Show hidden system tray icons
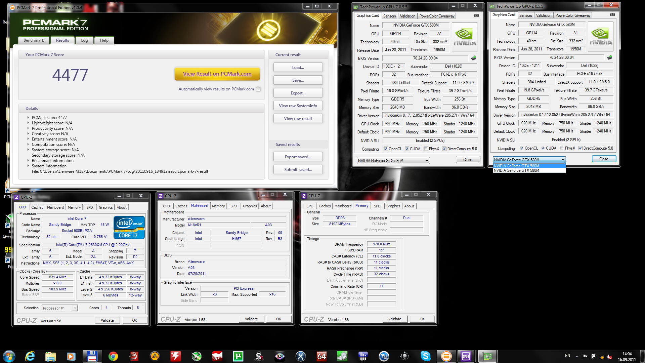 click(577, 357)
